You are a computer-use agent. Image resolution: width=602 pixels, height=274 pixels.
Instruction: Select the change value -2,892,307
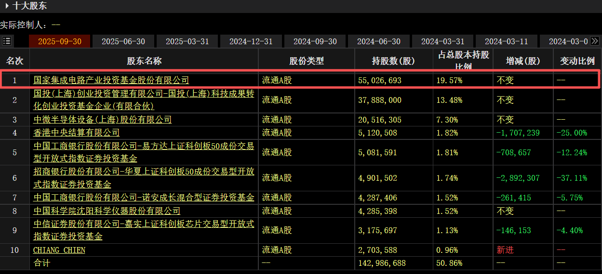click(518, 178)
